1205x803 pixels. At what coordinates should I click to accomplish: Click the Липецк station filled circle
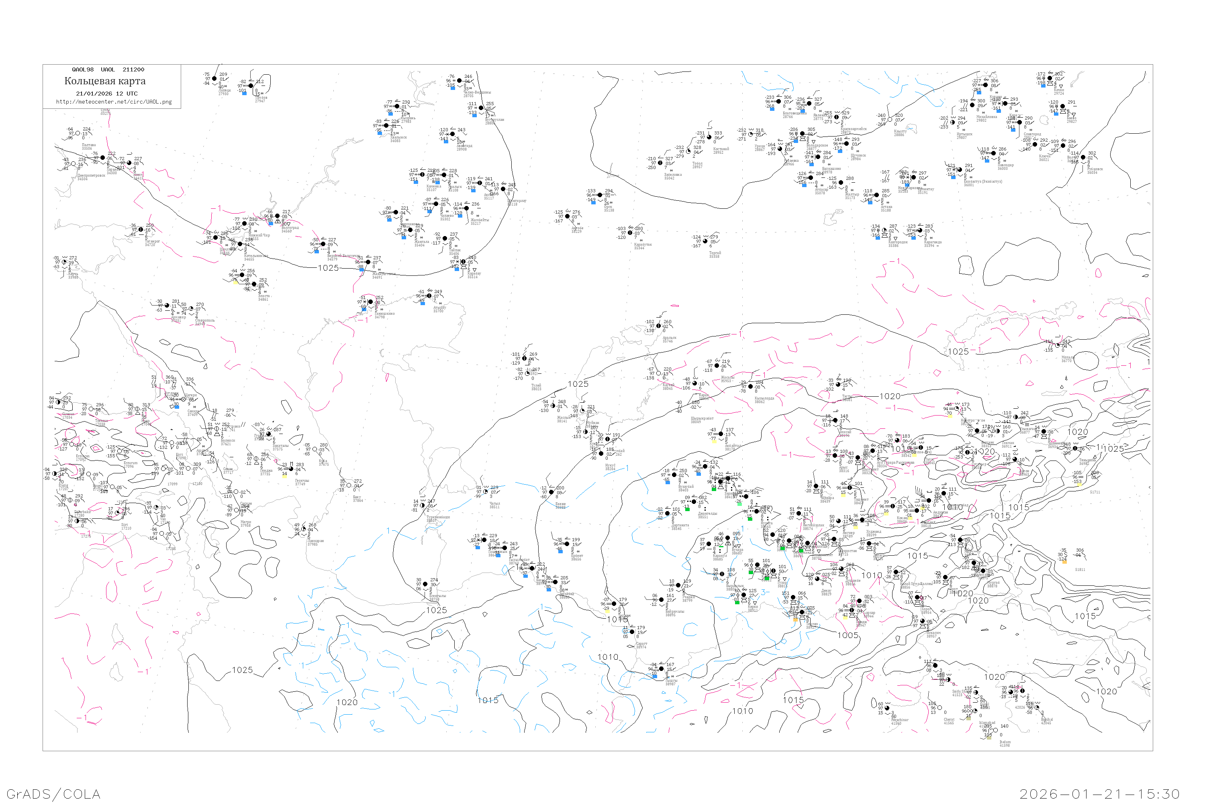(x=214, y=79)
